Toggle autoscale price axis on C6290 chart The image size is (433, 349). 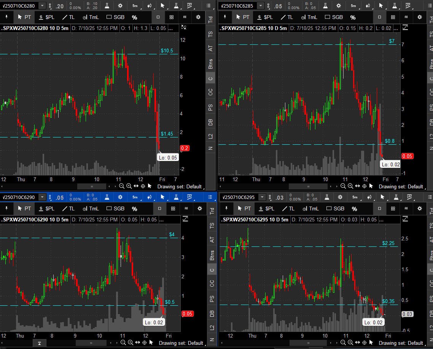pos(185,219)
